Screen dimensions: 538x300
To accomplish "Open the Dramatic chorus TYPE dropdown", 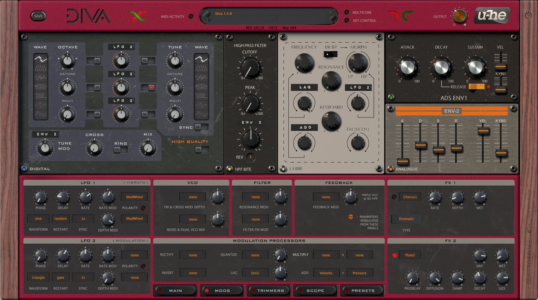I will point(406,219).
